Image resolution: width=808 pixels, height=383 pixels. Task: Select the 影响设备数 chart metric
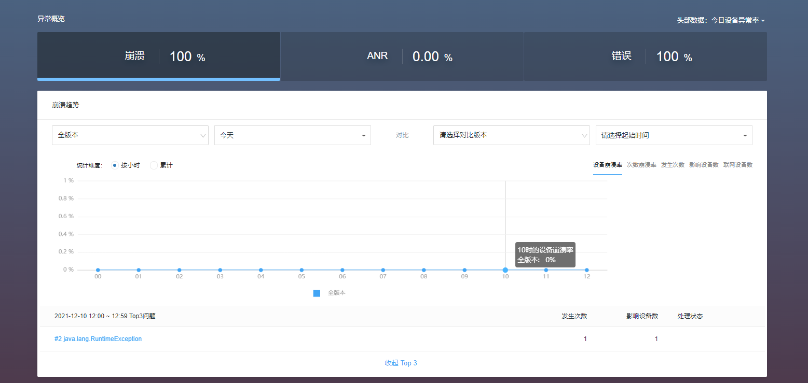click(x=704, y=165)
